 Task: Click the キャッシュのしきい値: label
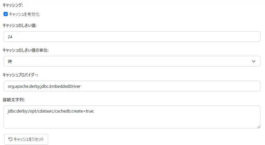pyautogui.click(x=20, y=25)
